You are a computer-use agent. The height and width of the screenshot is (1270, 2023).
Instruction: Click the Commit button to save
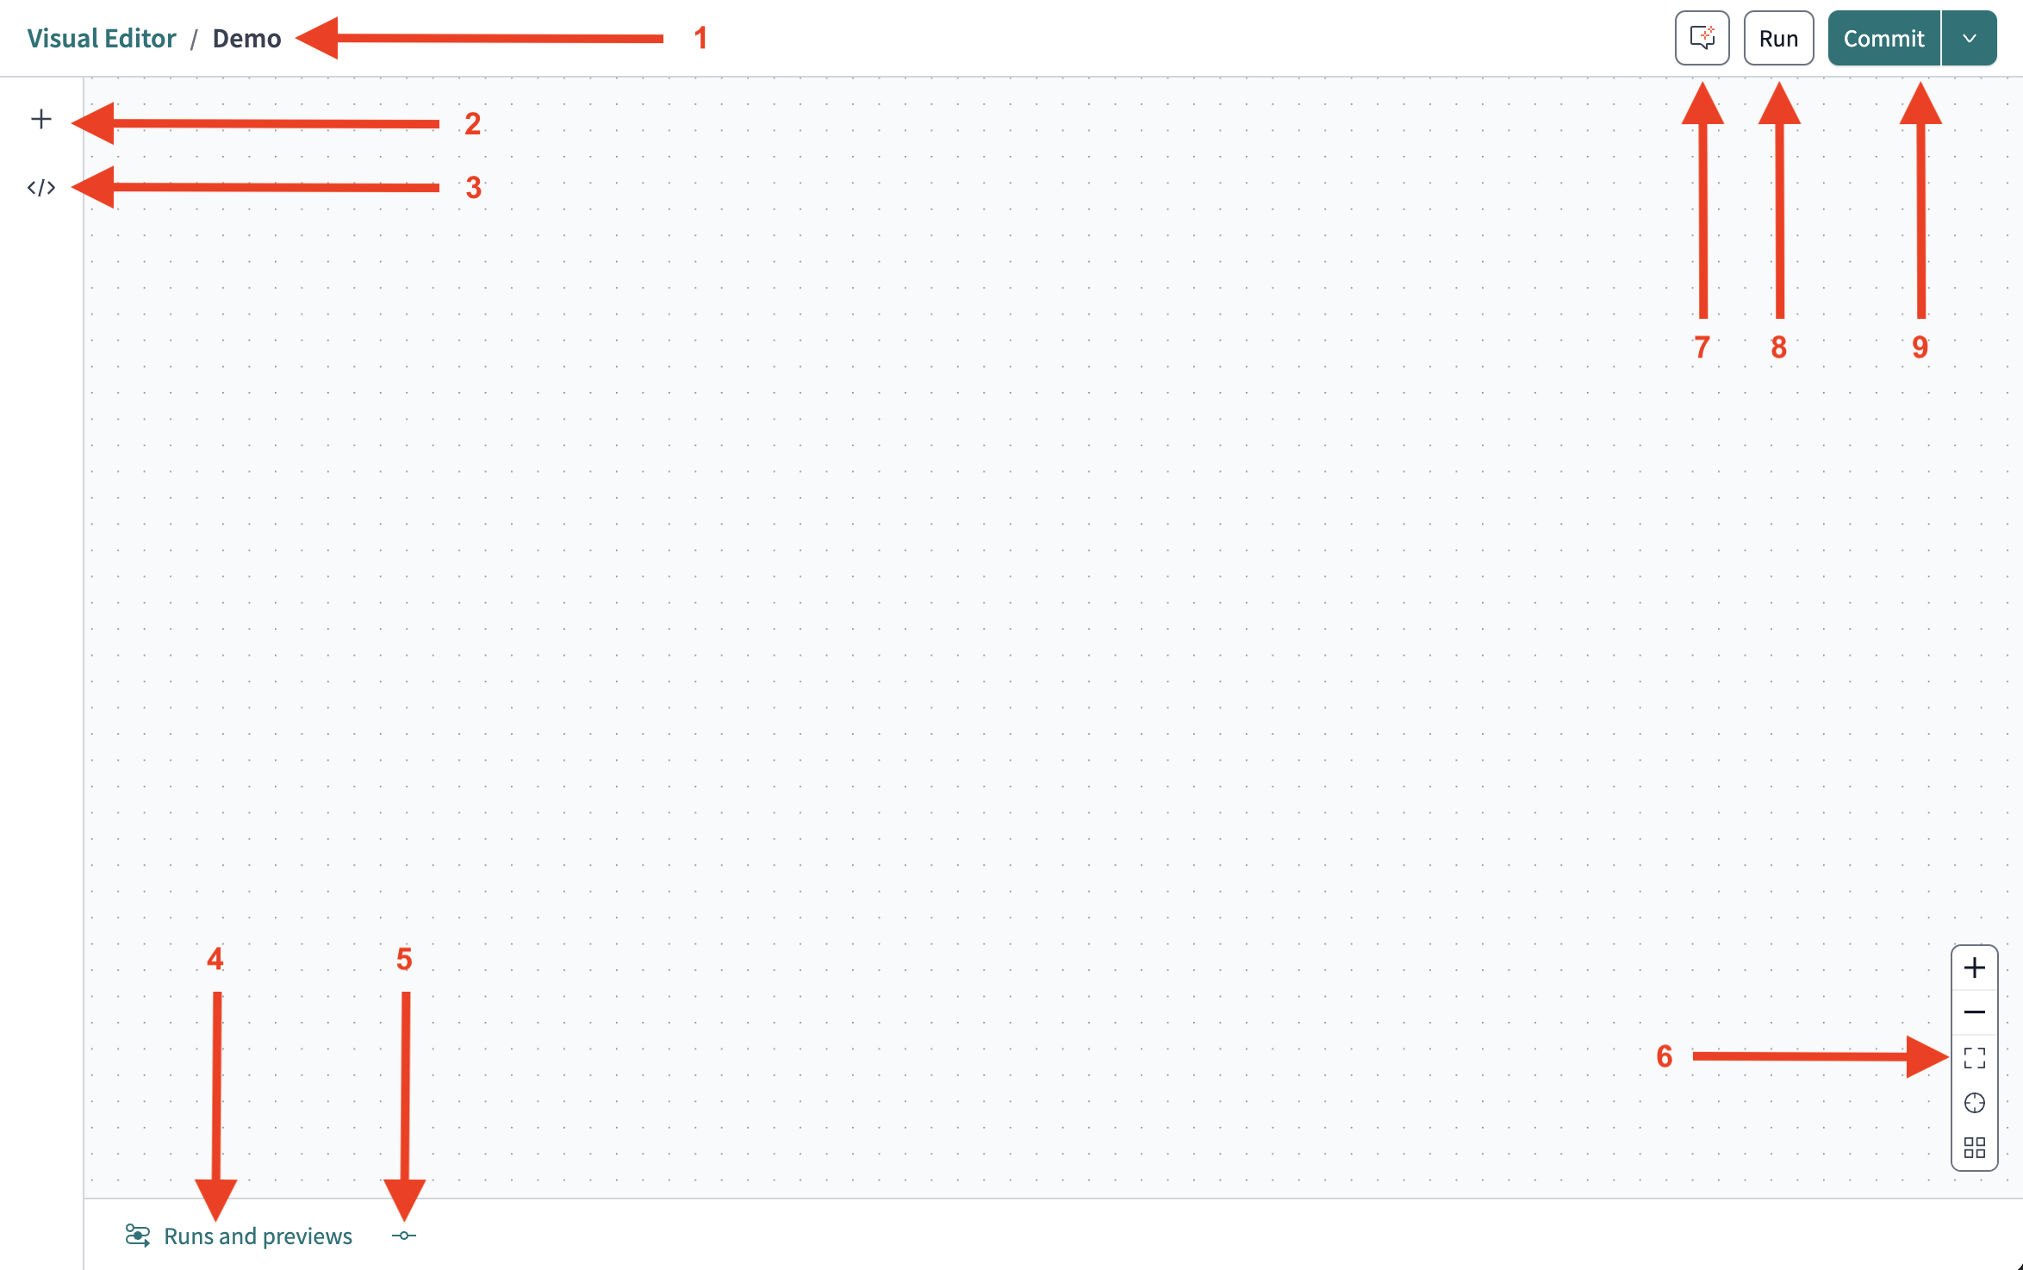1887,36
